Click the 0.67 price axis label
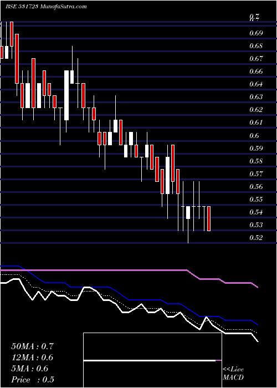Screen dimensions: 277x388 coord(256,59)
